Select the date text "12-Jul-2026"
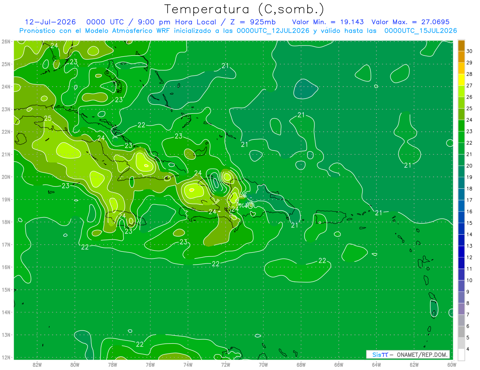 [x=50, y=22]
